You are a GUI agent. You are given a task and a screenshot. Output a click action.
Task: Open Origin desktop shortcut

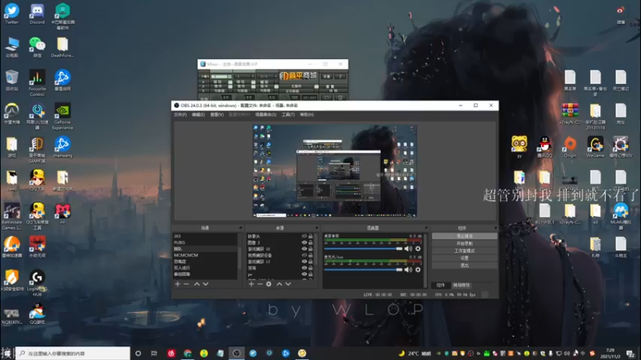570,147
